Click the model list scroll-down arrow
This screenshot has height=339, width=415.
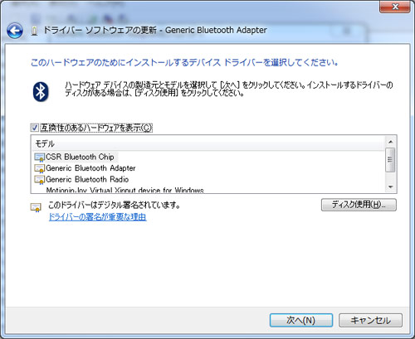pos(391,187)
